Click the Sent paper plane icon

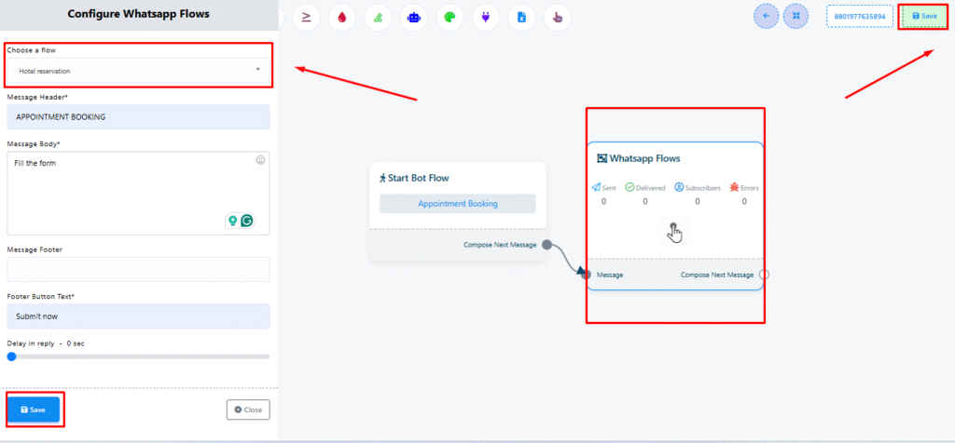596,187
